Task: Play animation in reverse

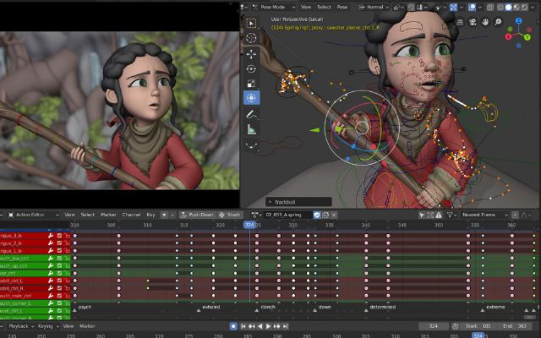Action: coord(260,326)
